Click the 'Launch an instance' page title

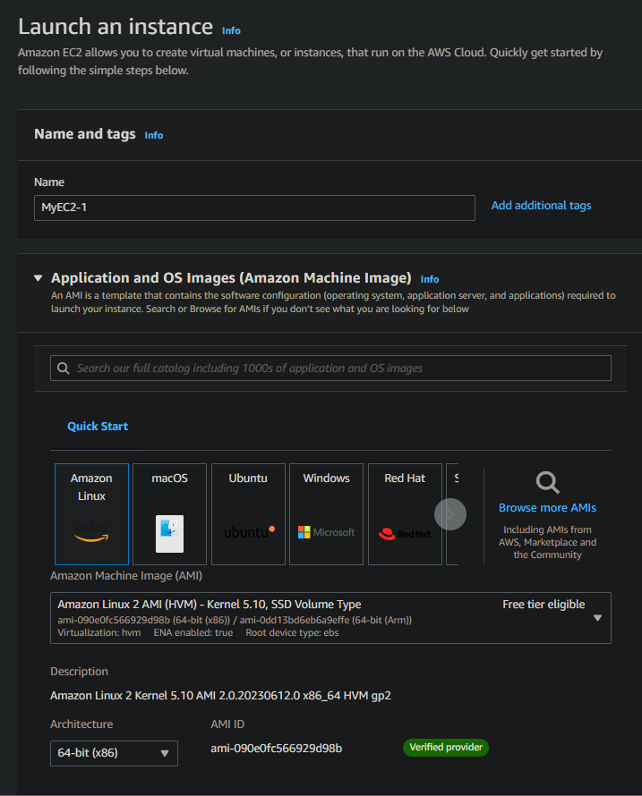(116, 27)
